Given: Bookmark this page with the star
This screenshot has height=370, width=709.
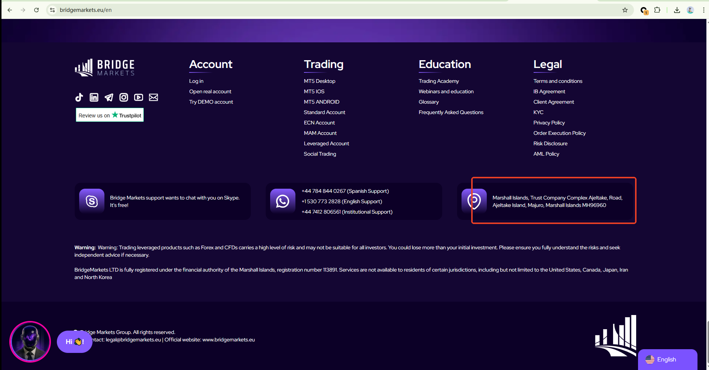Looking at the screenshot, I should [x=625, y=10].
